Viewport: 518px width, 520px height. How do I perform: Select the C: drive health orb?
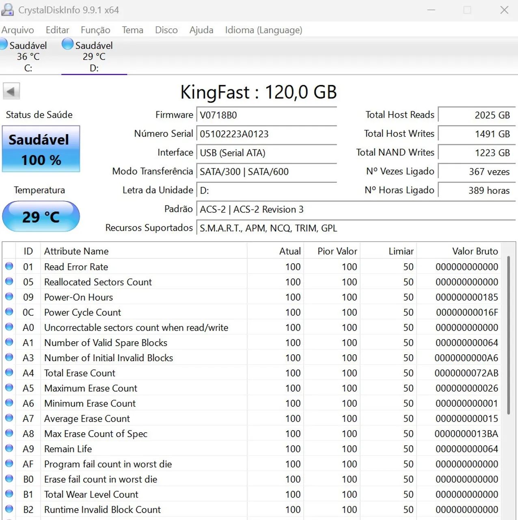3,44
